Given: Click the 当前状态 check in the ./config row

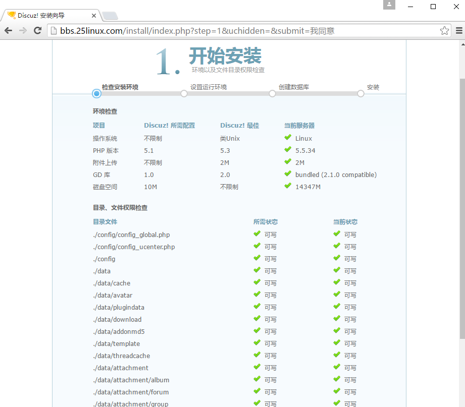Looking at the screenshot, I should point(337,258).
